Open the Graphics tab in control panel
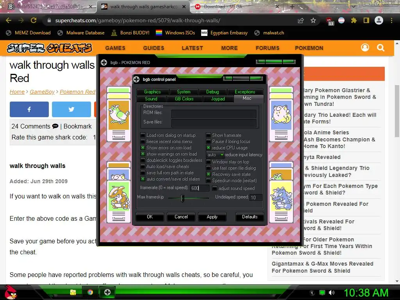Screen dimensions: 400x300 click(153, 92)
